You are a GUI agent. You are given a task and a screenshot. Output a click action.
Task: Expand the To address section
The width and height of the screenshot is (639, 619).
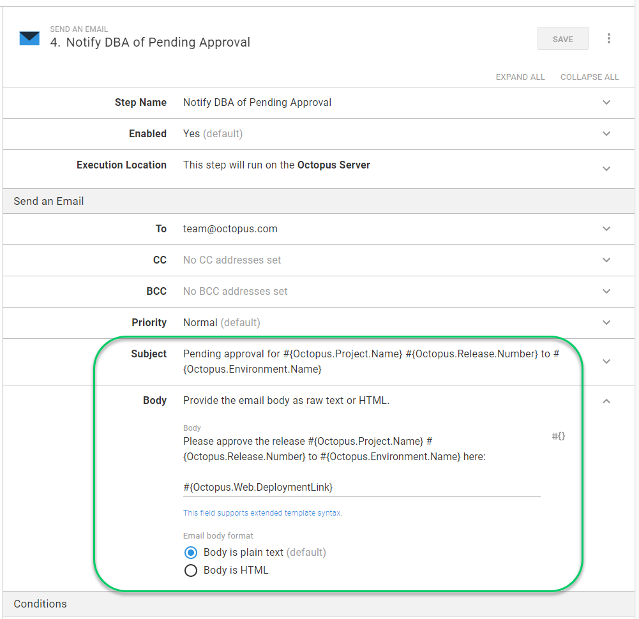[606, 229]
